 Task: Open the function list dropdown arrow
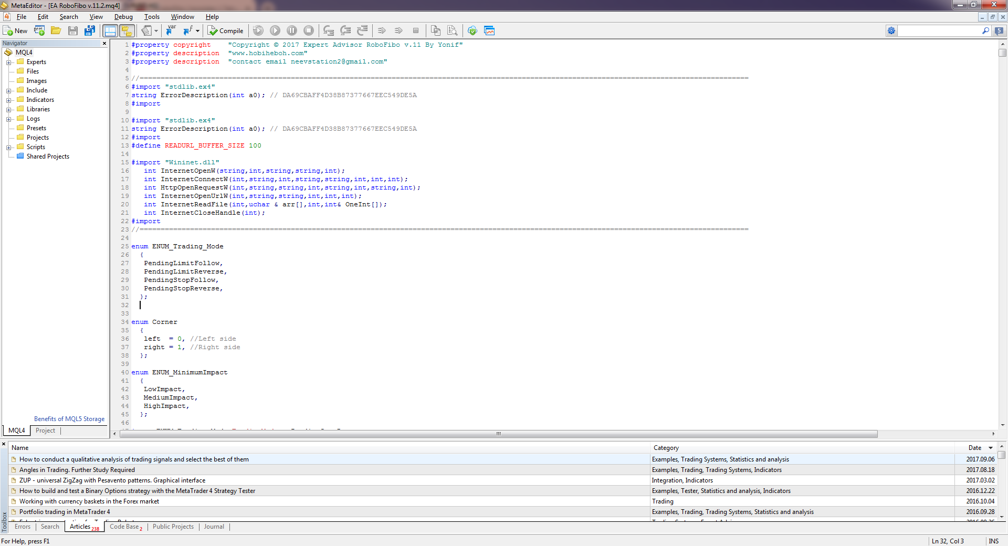197,30
